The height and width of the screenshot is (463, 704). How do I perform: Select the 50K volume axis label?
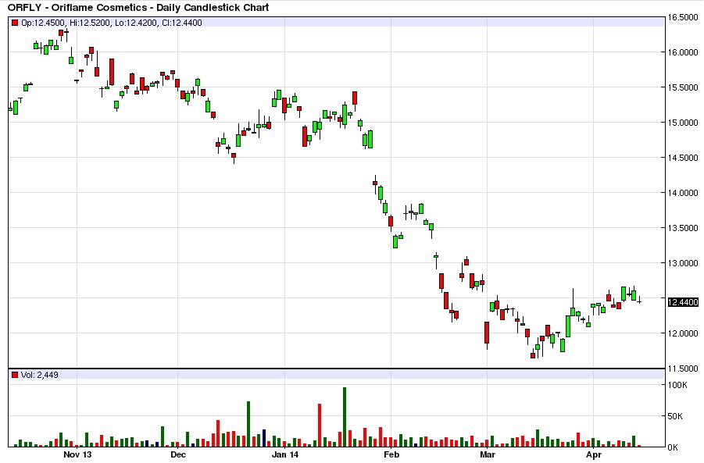(677, 416)
